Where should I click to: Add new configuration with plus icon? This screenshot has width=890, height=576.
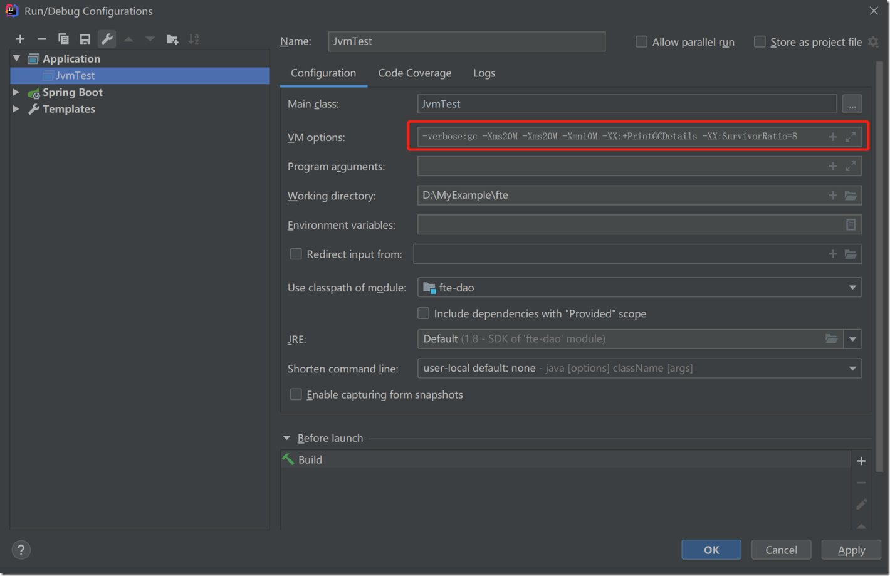(x=20, y=39)
